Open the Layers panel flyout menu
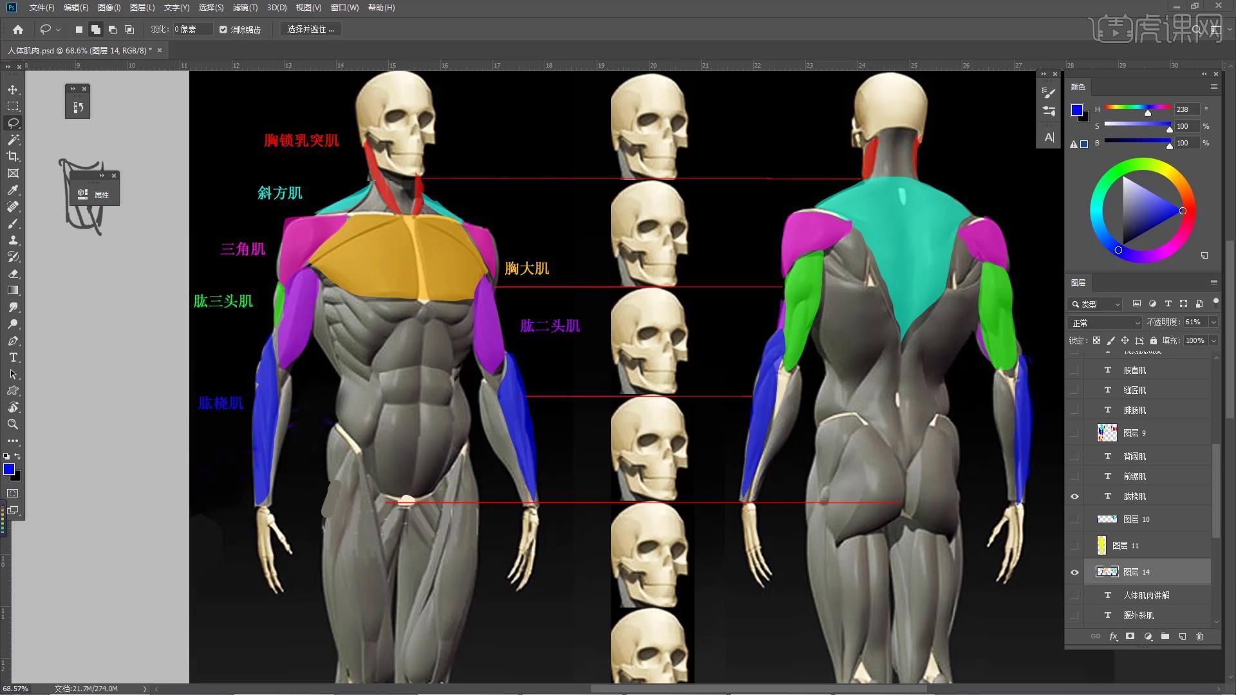This screenshot has width=1236, height=695. [x=1213, y=283]
